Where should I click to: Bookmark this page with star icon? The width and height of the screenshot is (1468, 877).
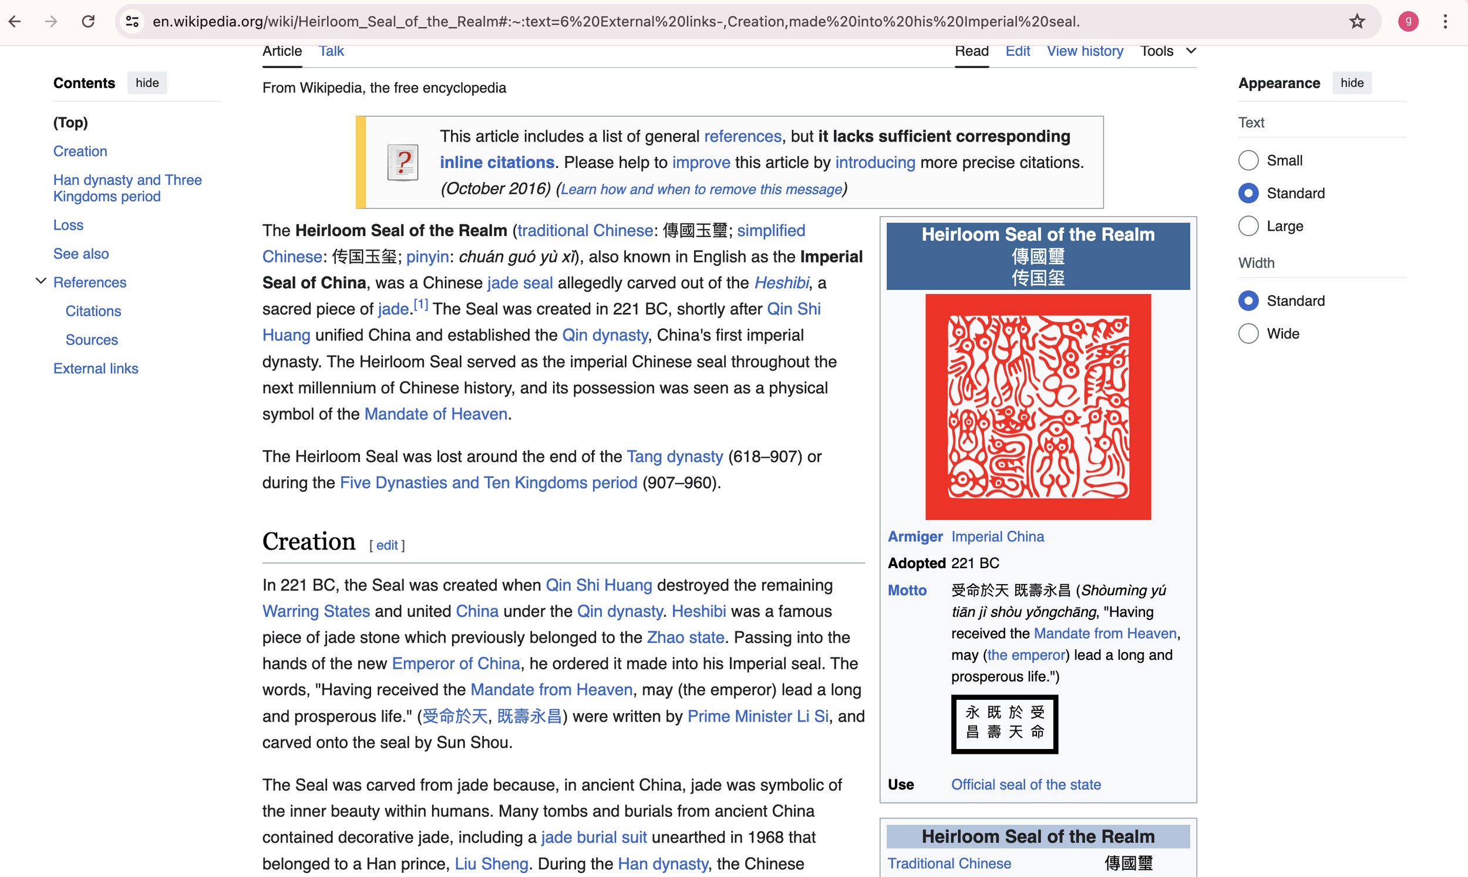point(1357,22)
